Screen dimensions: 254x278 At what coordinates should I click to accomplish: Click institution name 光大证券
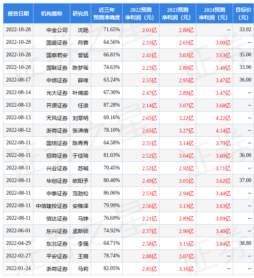pyautogui.click(x=57, y=93)
